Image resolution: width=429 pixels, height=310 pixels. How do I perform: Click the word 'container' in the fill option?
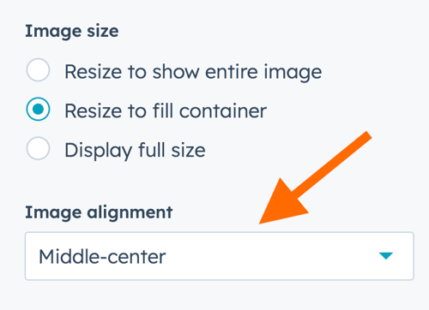coord(223,111)
